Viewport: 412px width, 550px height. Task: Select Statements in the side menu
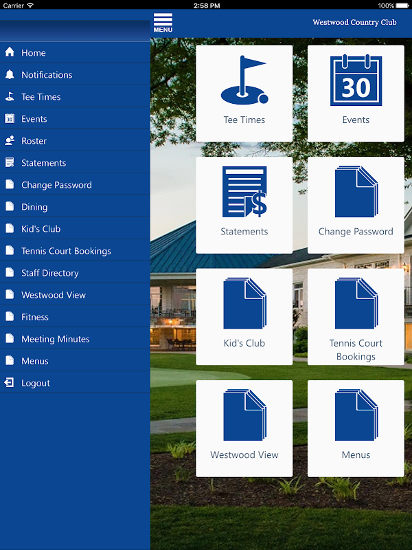tap(75, 163)
